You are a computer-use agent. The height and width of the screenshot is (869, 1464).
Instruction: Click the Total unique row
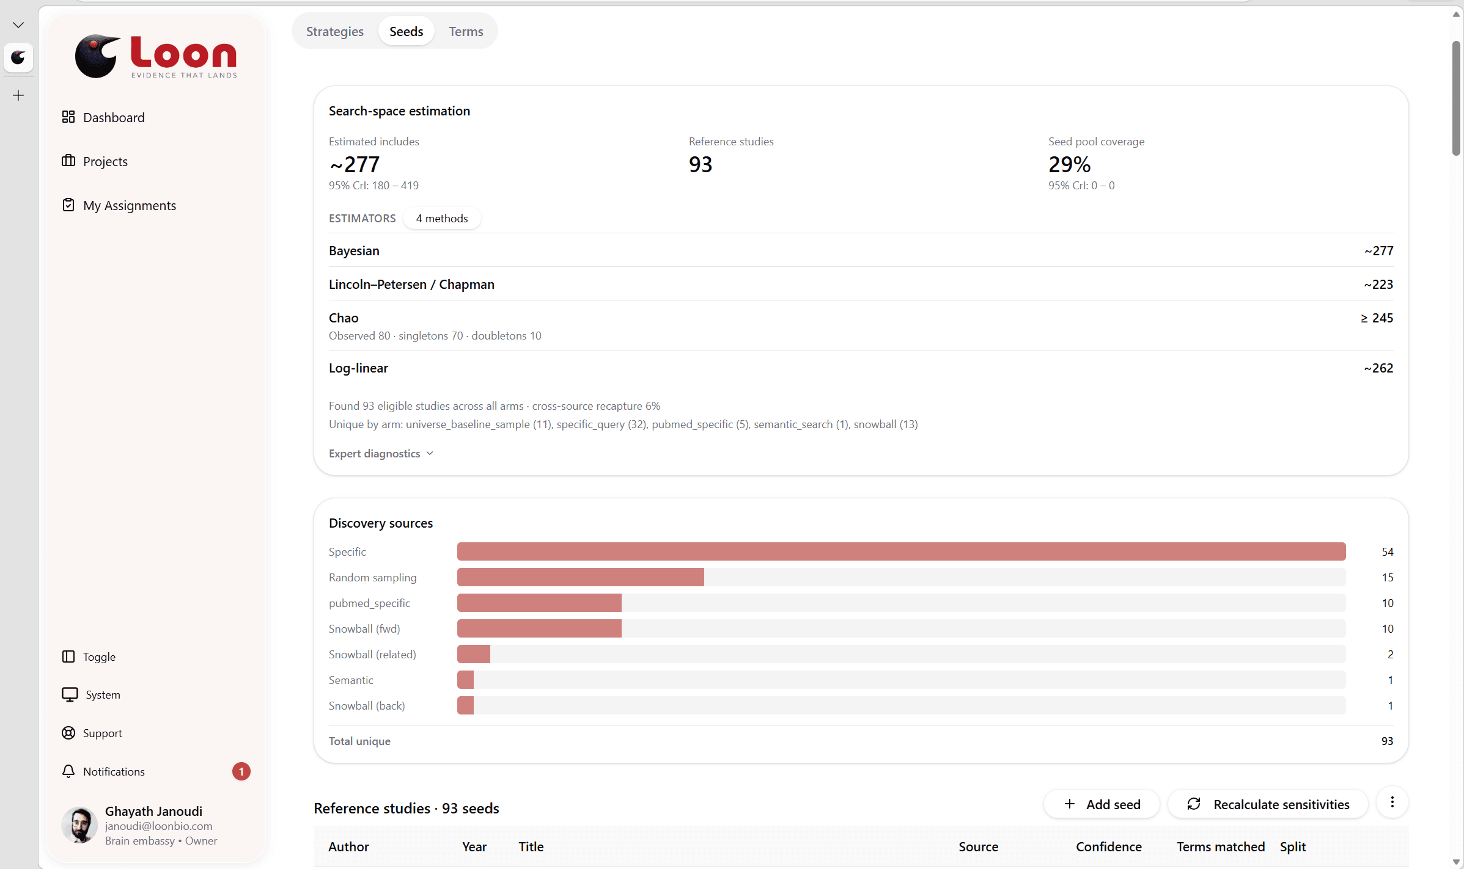point(861,741)
